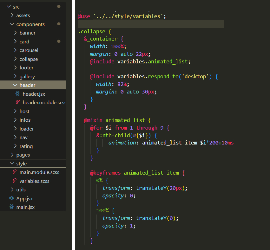
Task: Click the Sass icon beside header.module.scss
Action: coord(18,103)
